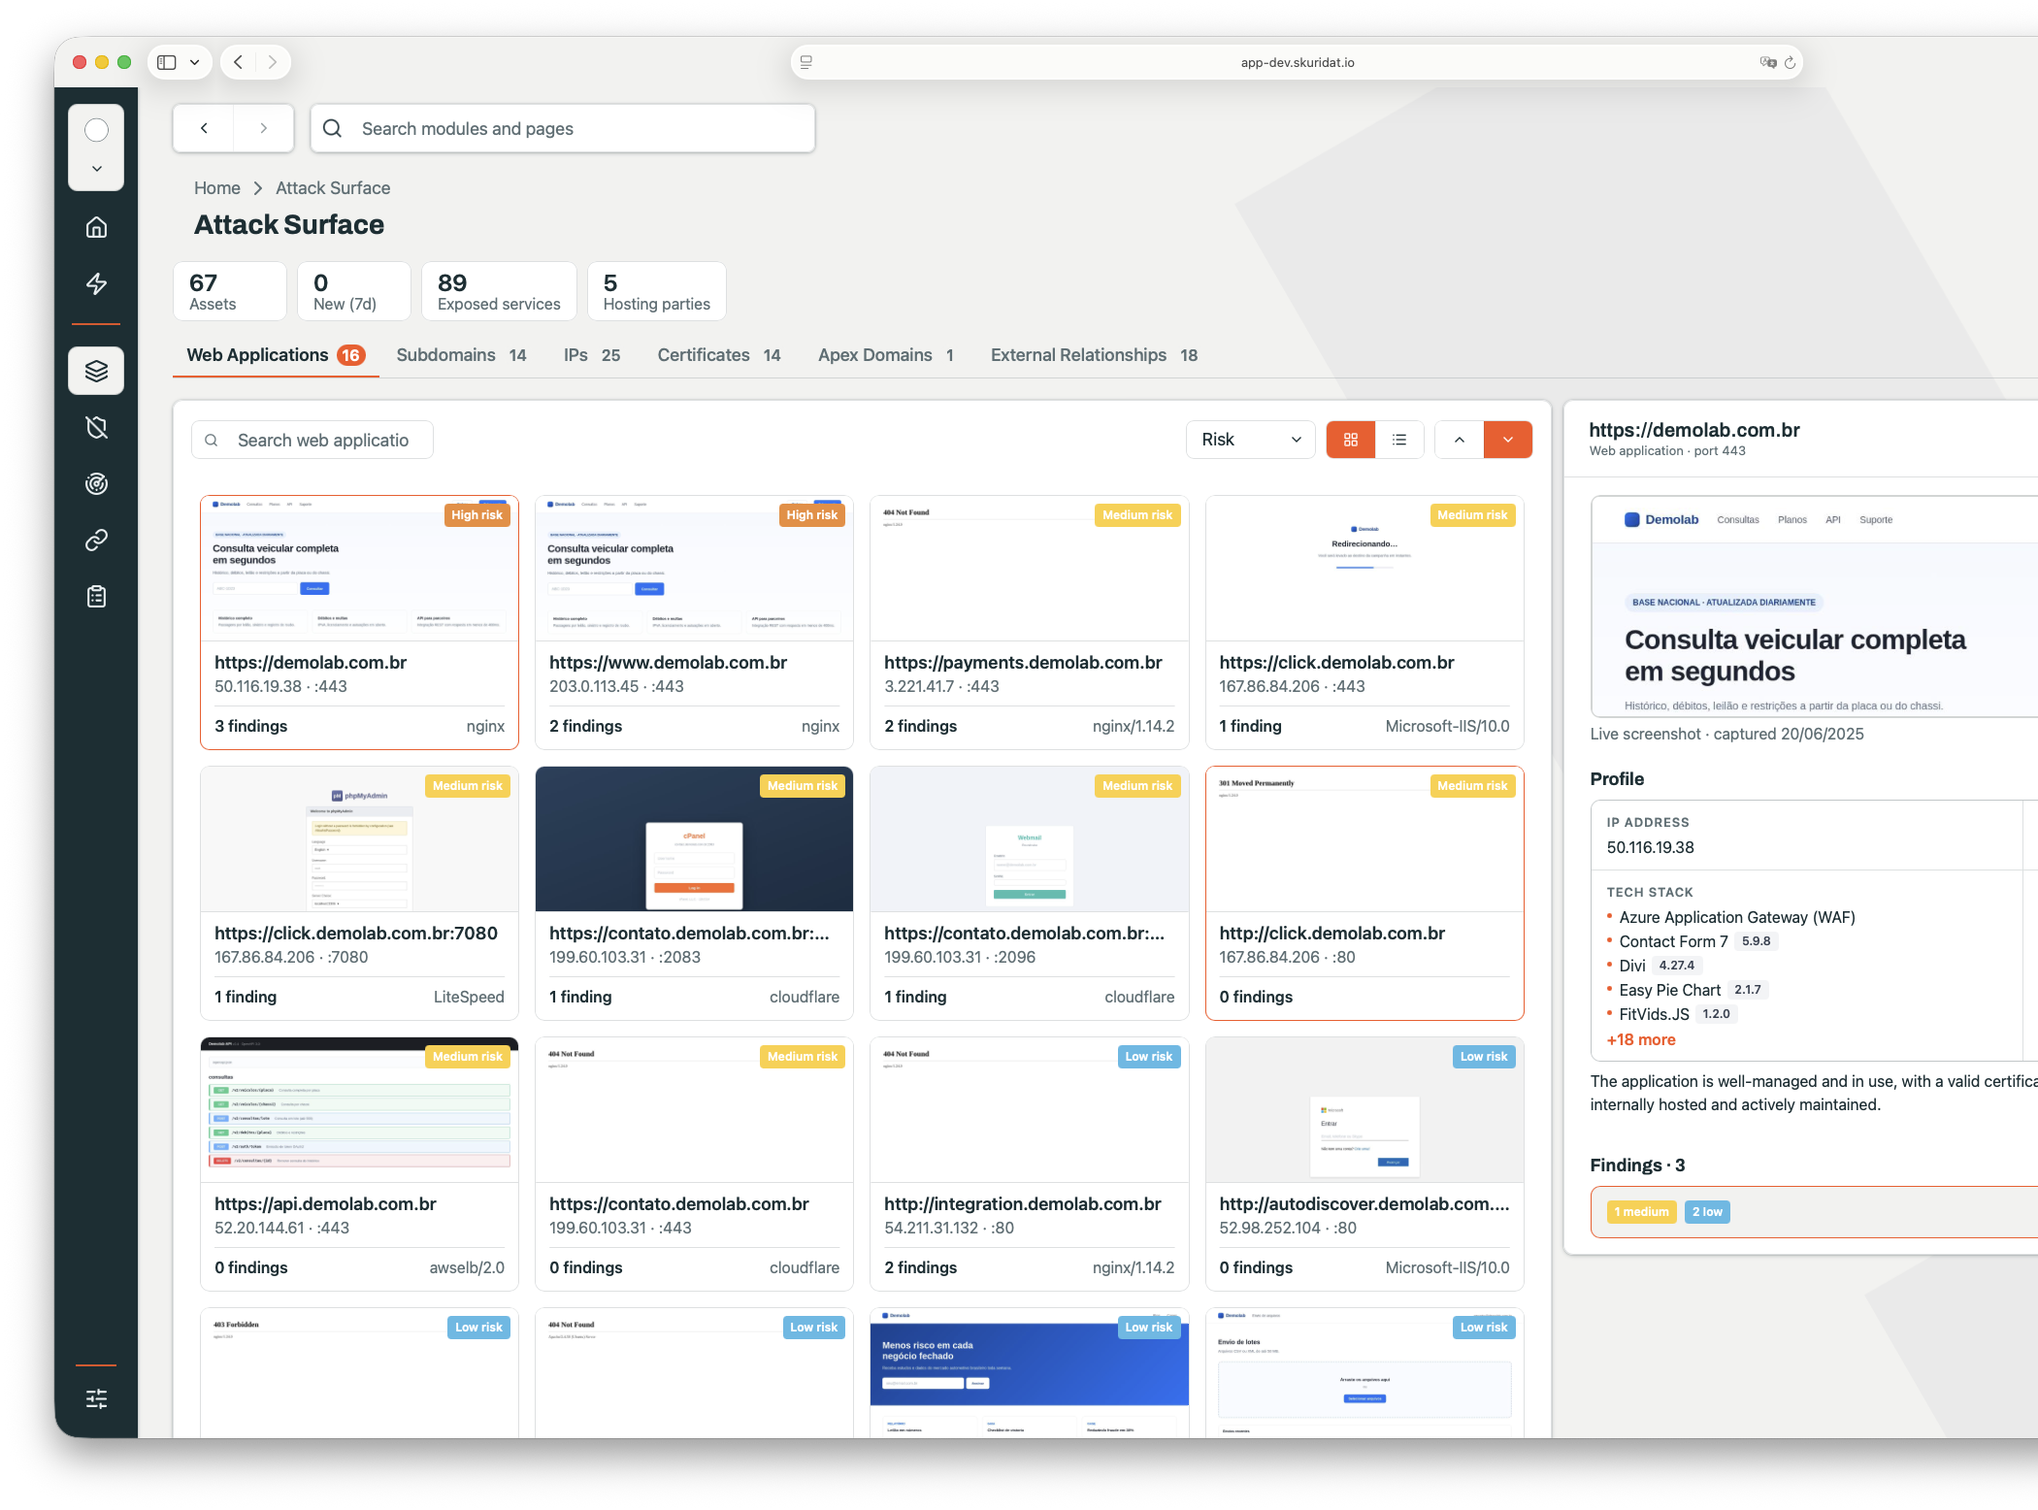This screenshot has width=2038, height=1510.
Task: Open the https://api.demolab.com.br card thumbnail
Action: click(359, 1110)
